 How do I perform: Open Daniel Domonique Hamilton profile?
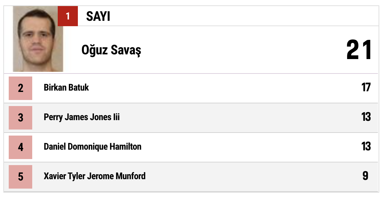(x=92, y=147)
